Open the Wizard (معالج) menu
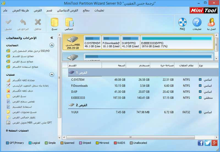 click(x=86, y=10)
